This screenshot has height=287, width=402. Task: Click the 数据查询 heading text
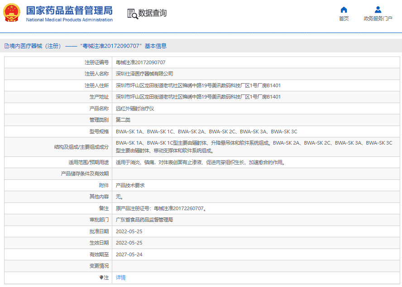[x=152, y=13]
